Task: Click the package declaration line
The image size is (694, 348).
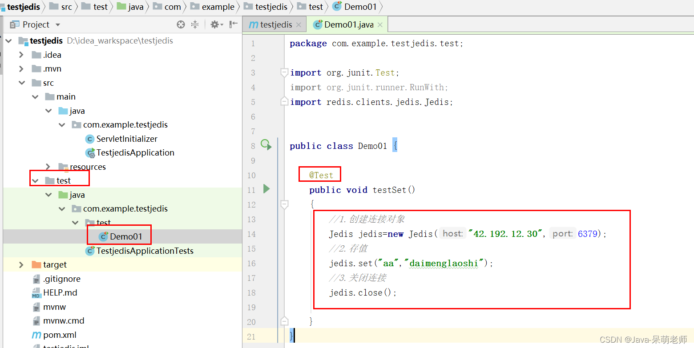Action: pyautogui.click(x=377, y=44)
